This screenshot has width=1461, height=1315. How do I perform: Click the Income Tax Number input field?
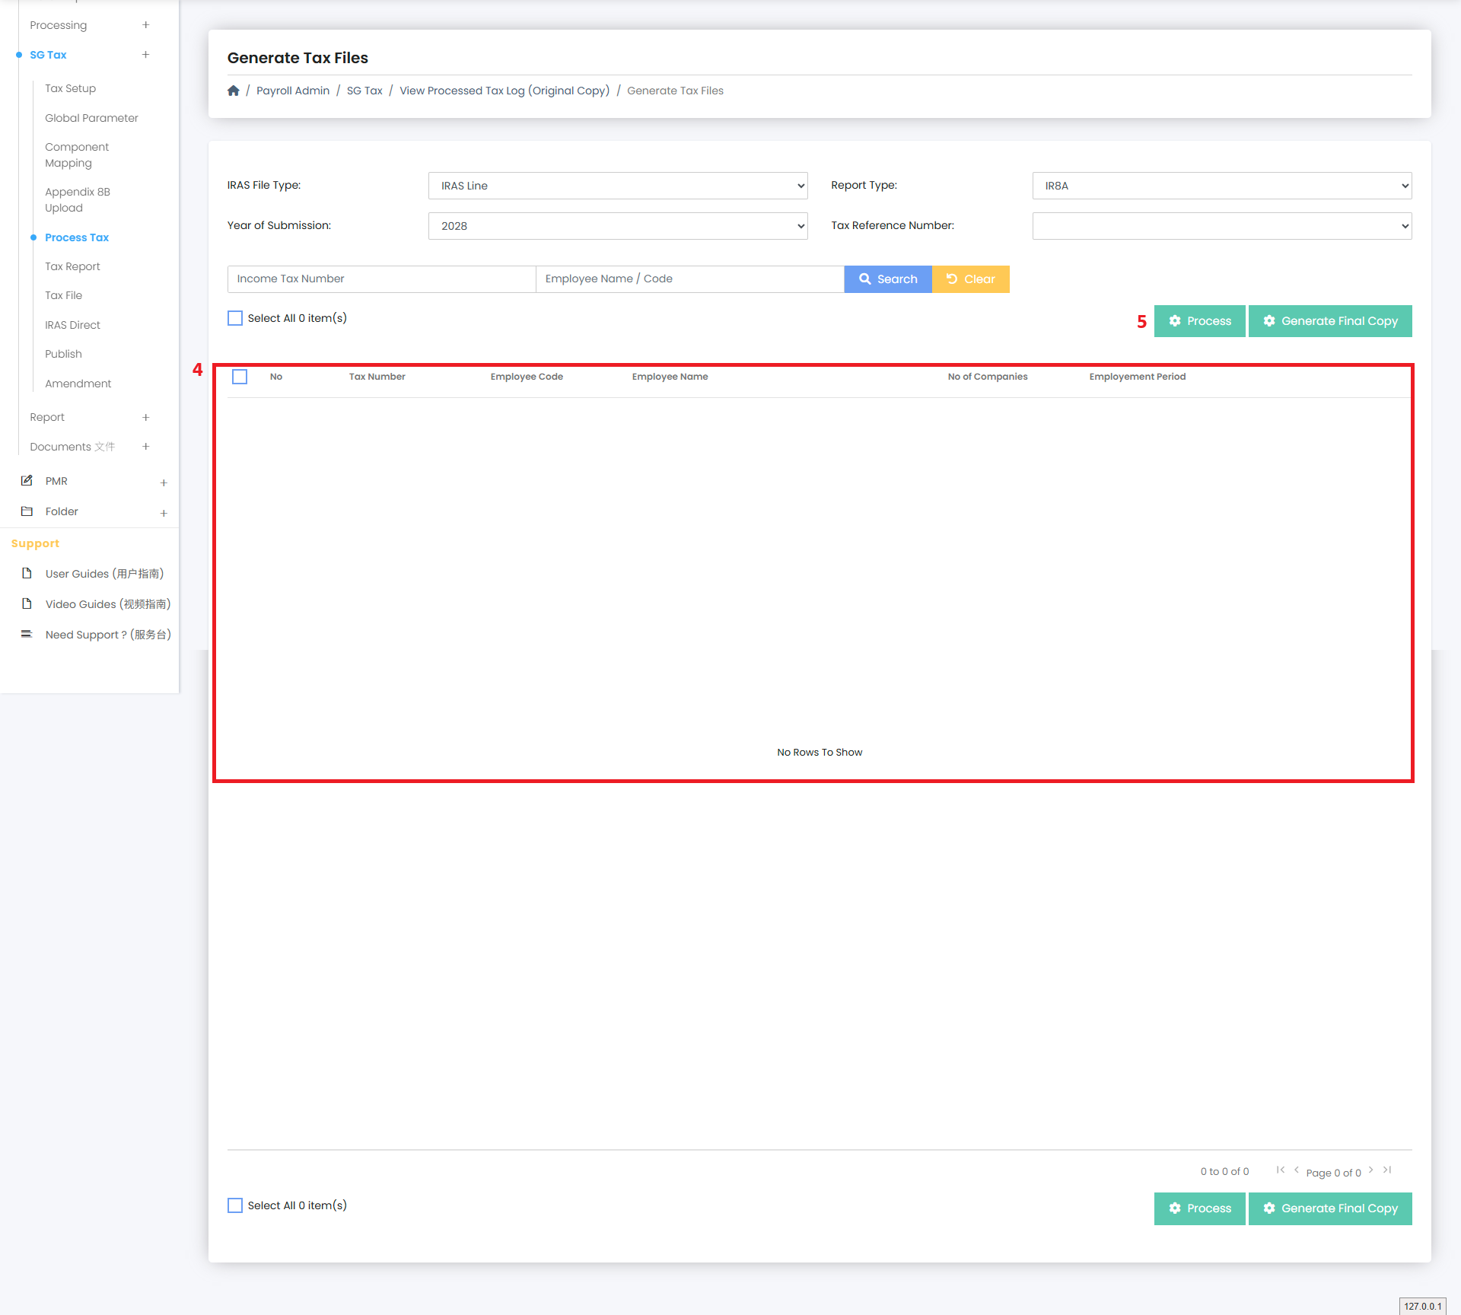pos(381,279)
